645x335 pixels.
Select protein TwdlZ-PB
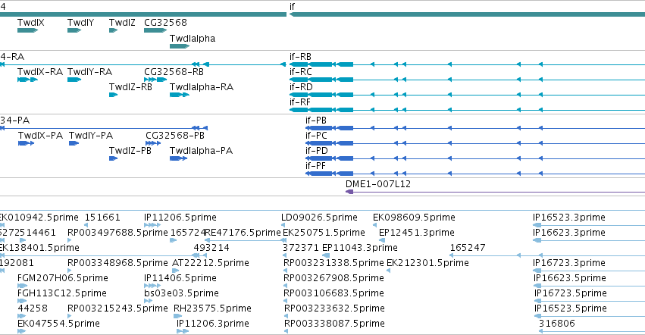[x=113, y=158]
